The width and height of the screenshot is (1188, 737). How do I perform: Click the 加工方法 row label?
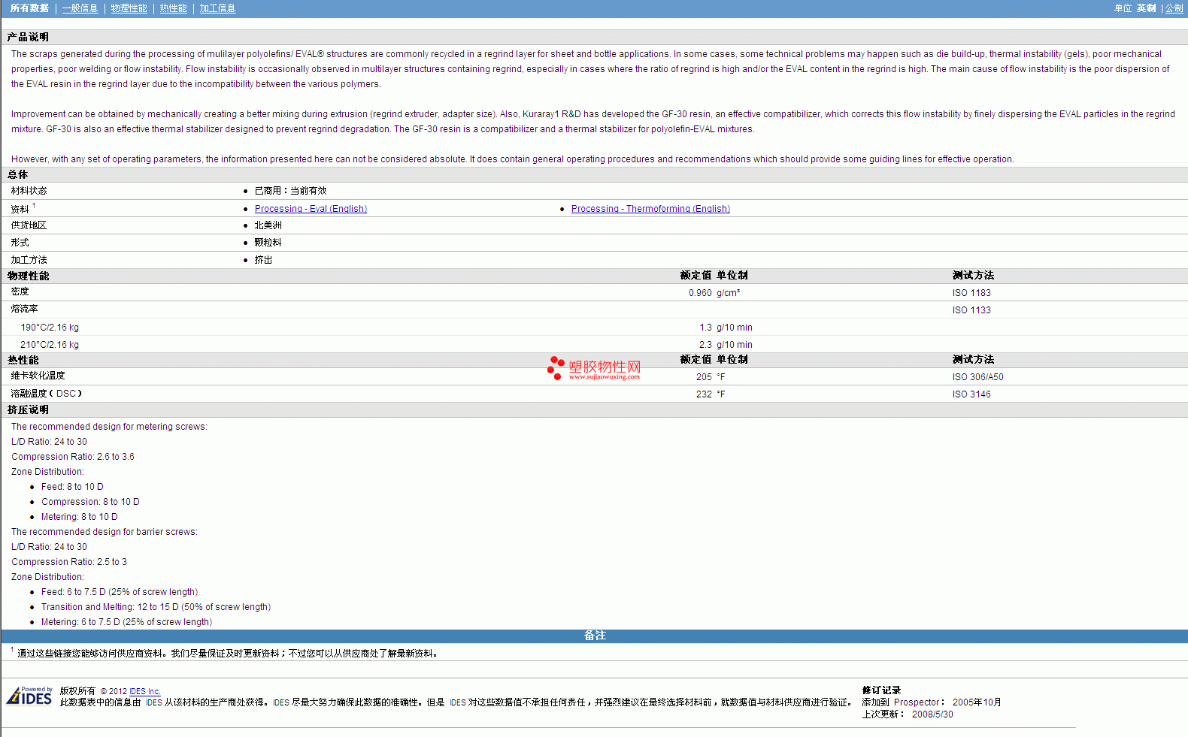click(29, 260)
